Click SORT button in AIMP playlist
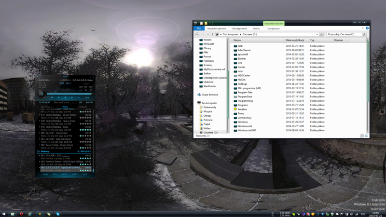This screenshot has width=386, height=217. click(x=75, y=175)
